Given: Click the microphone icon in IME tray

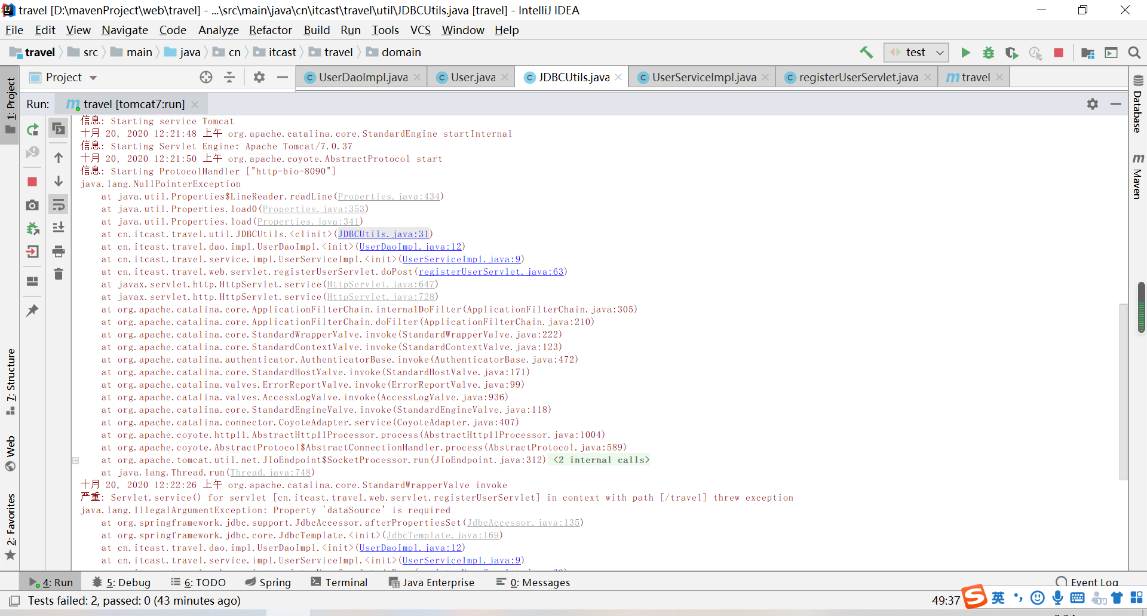Looking at the screenshot, I should click(x=1058, y=597).
